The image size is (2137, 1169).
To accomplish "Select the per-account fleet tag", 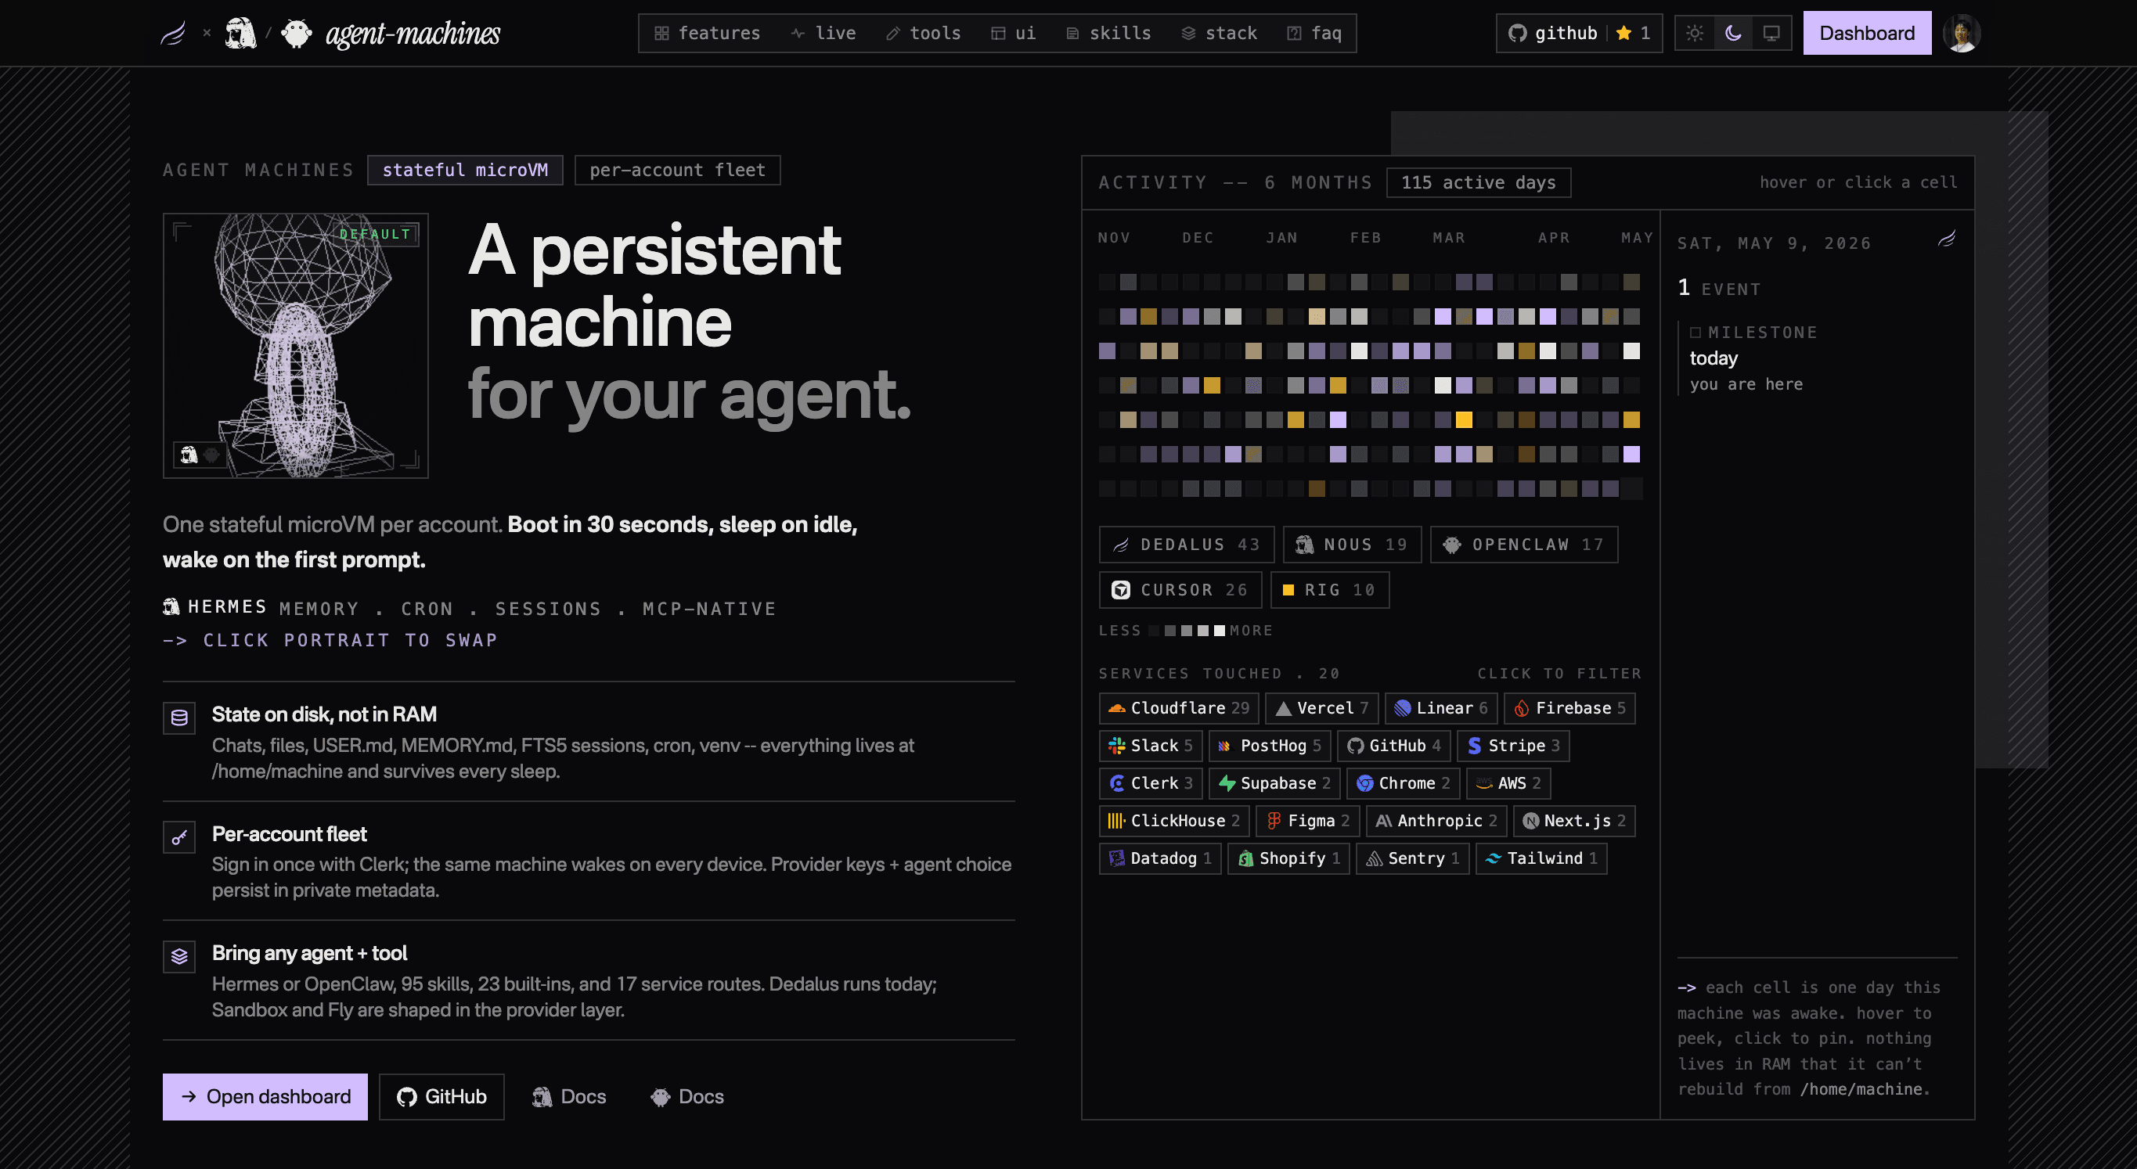I will click(677, 170).
